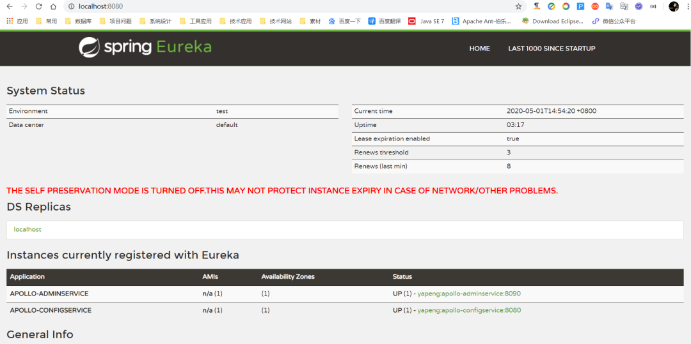Click the localhost DS replica link
This screenshot has width=691, height=344.
coord(28,229)
